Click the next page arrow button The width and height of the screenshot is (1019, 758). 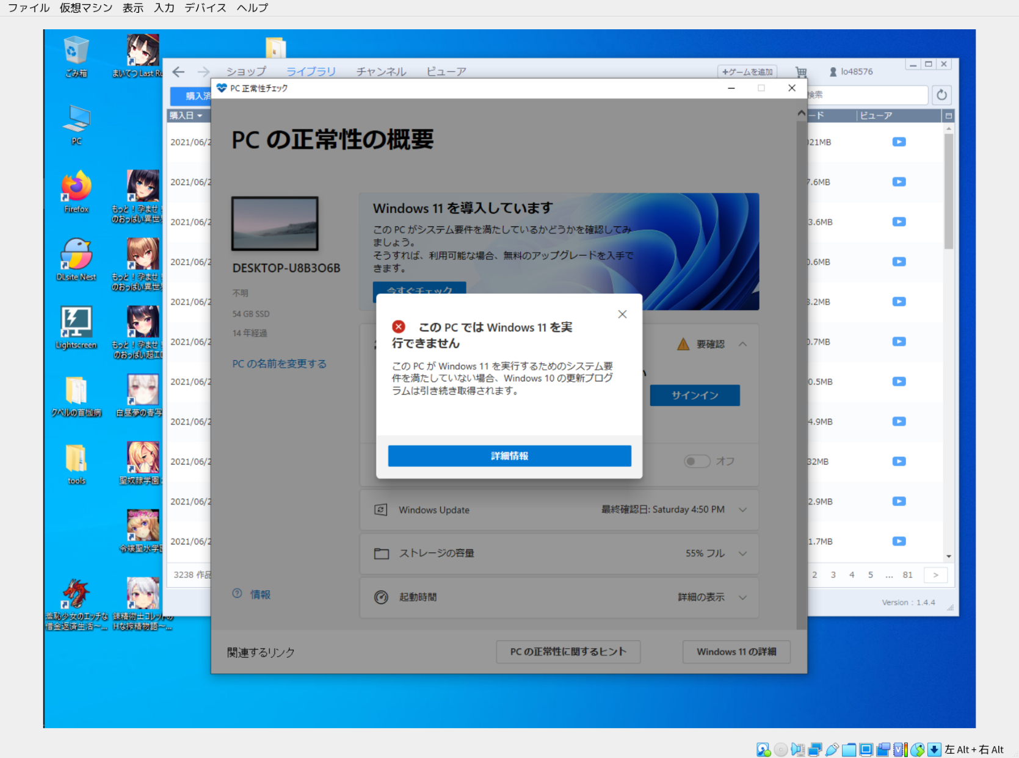[935, 575]
